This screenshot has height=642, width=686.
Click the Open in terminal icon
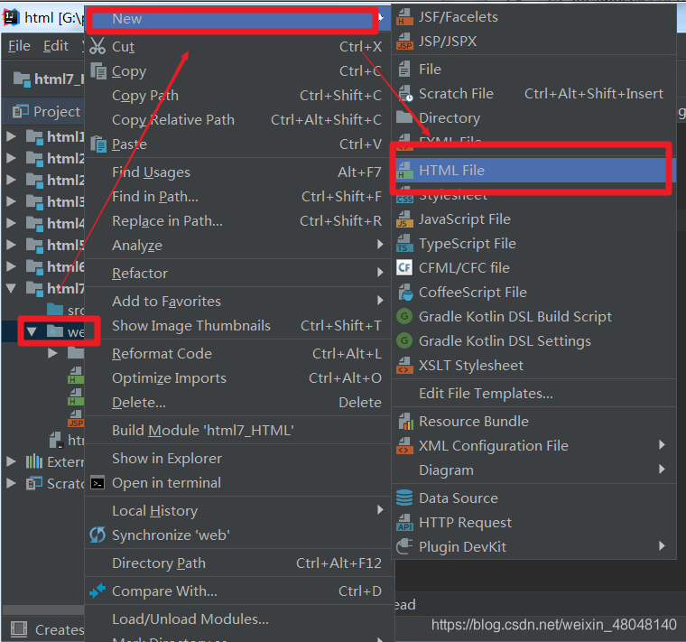(x=97, y=483)
